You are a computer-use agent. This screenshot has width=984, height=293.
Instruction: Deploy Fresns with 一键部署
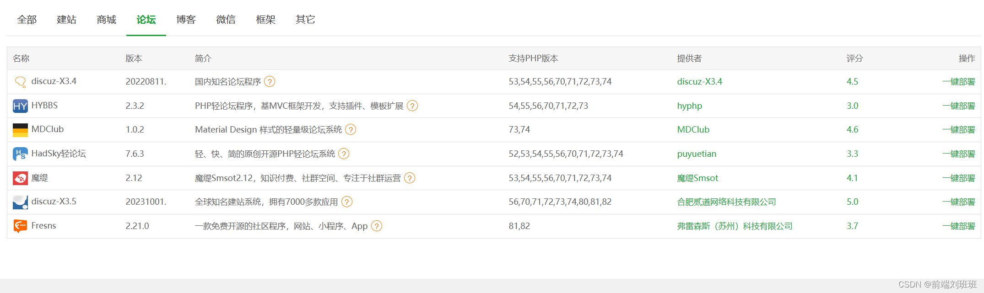[x=958, y=226]
